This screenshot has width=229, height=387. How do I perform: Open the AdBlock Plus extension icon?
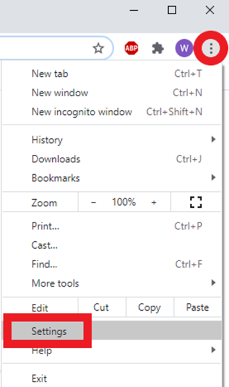click(131, 48)
